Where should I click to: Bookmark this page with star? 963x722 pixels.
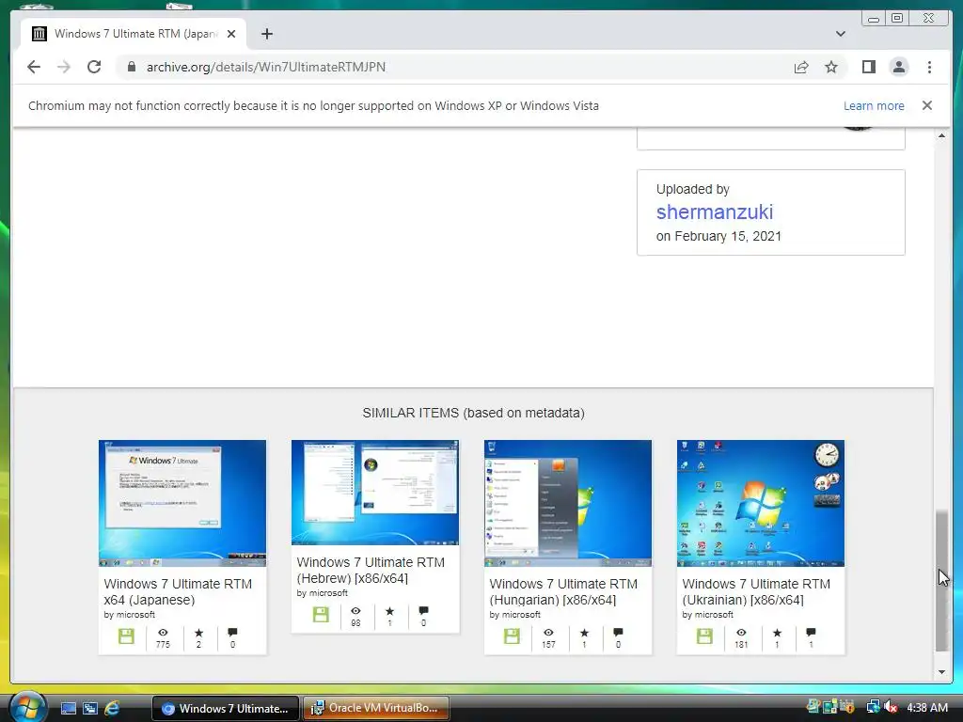click(831, 67)
